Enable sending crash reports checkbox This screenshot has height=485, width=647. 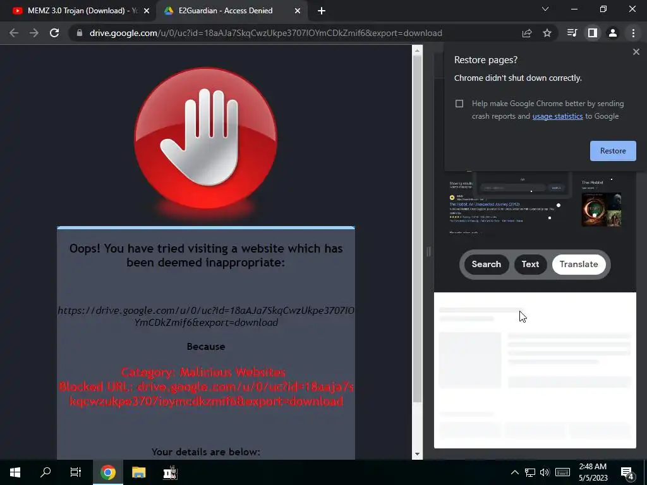(459, 104)
